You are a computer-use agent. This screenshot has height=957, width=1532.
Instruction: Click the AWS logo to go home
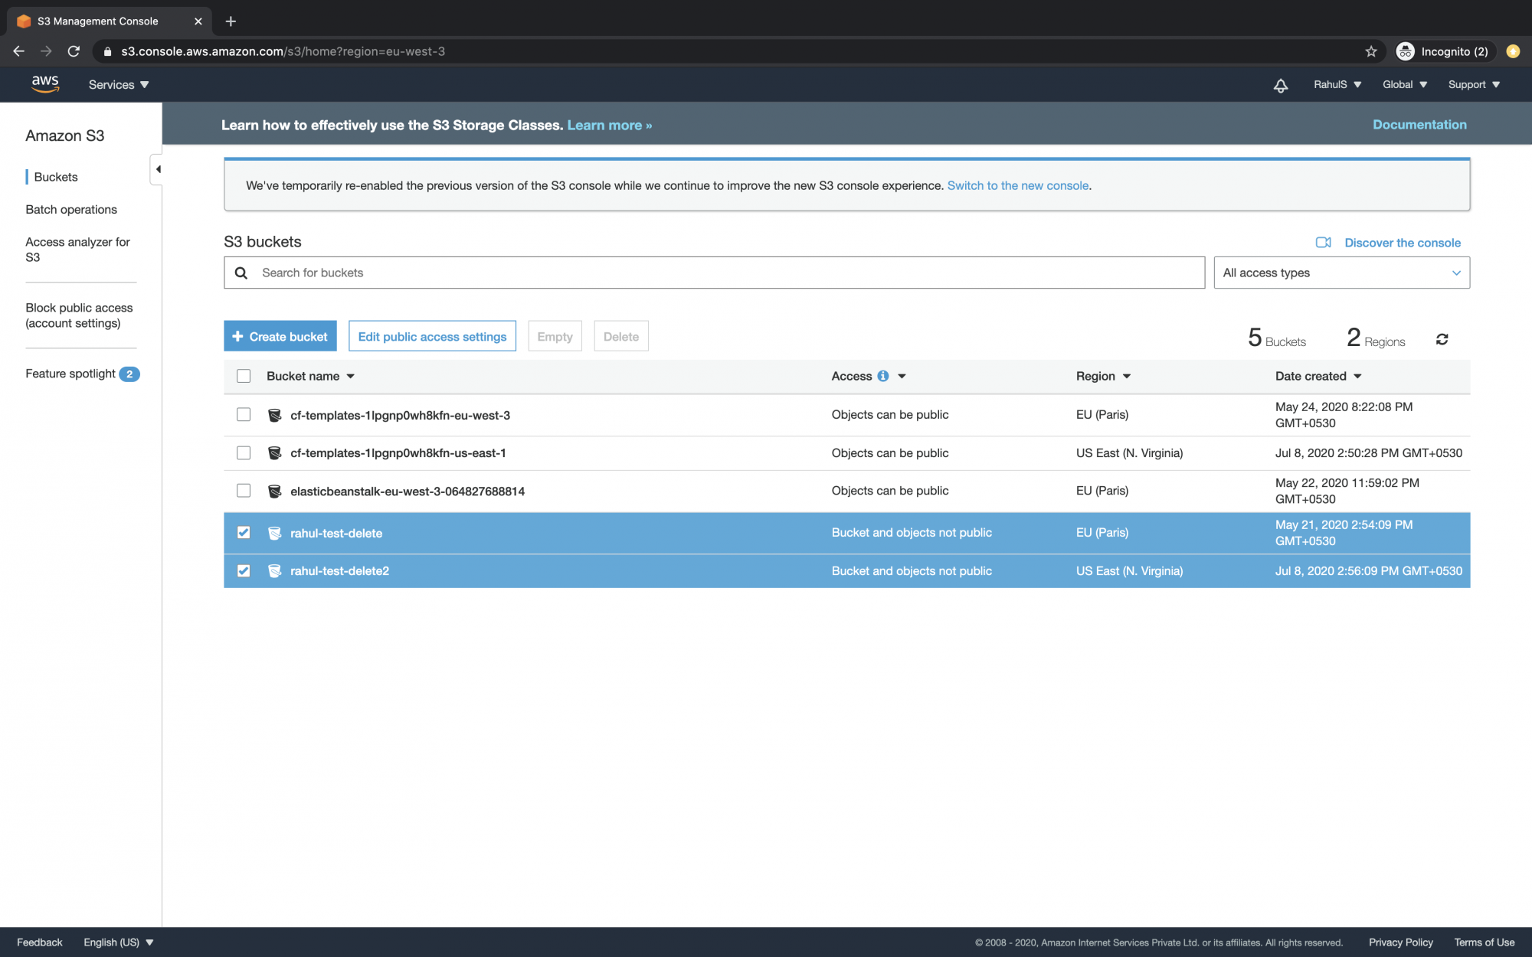click(x=46, y=84)
